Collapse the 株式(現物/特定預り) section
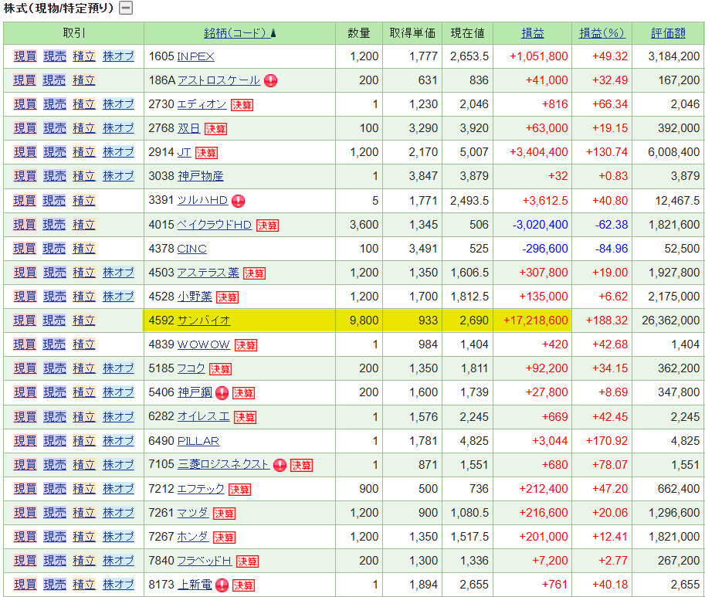705x597 pixels. click(126, 8)
